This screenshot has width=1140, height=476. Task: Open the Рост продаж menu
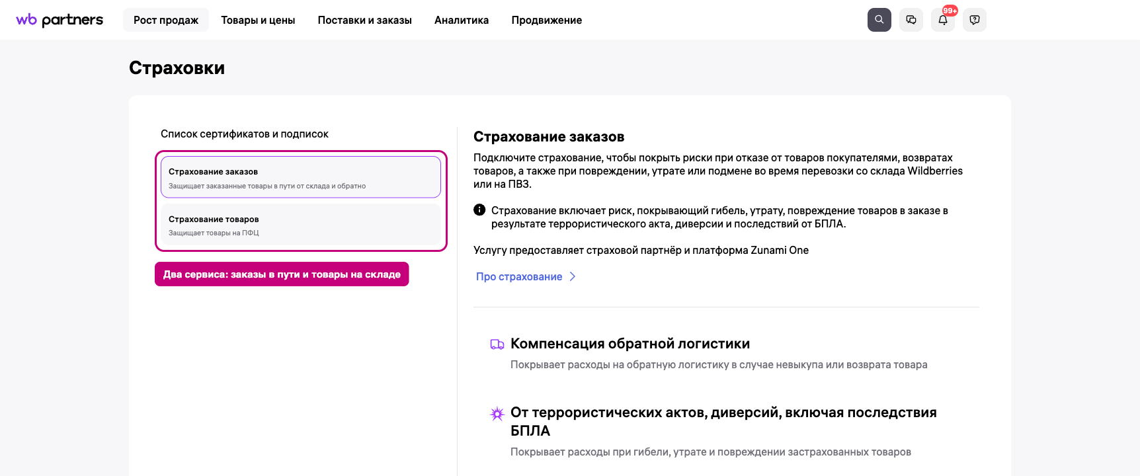point(166,20)
